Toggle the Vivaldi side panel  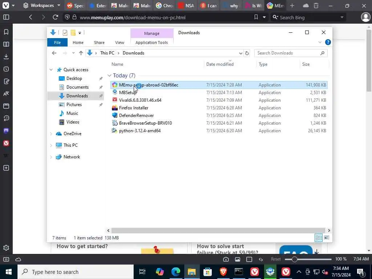point(6,17)
